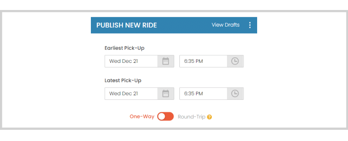The height and width of the screenshot is (141, 348).
Task: Select the One-Way label
Action: 142,117
